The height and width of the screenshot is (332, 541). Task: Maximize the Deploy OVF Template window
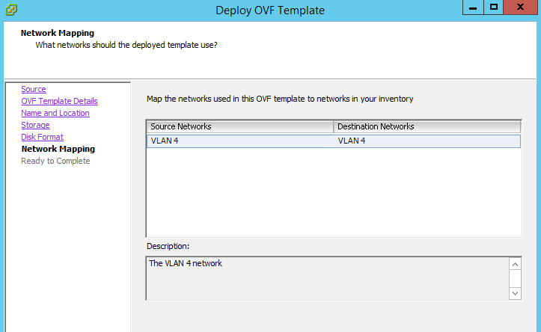click(494, 7)
